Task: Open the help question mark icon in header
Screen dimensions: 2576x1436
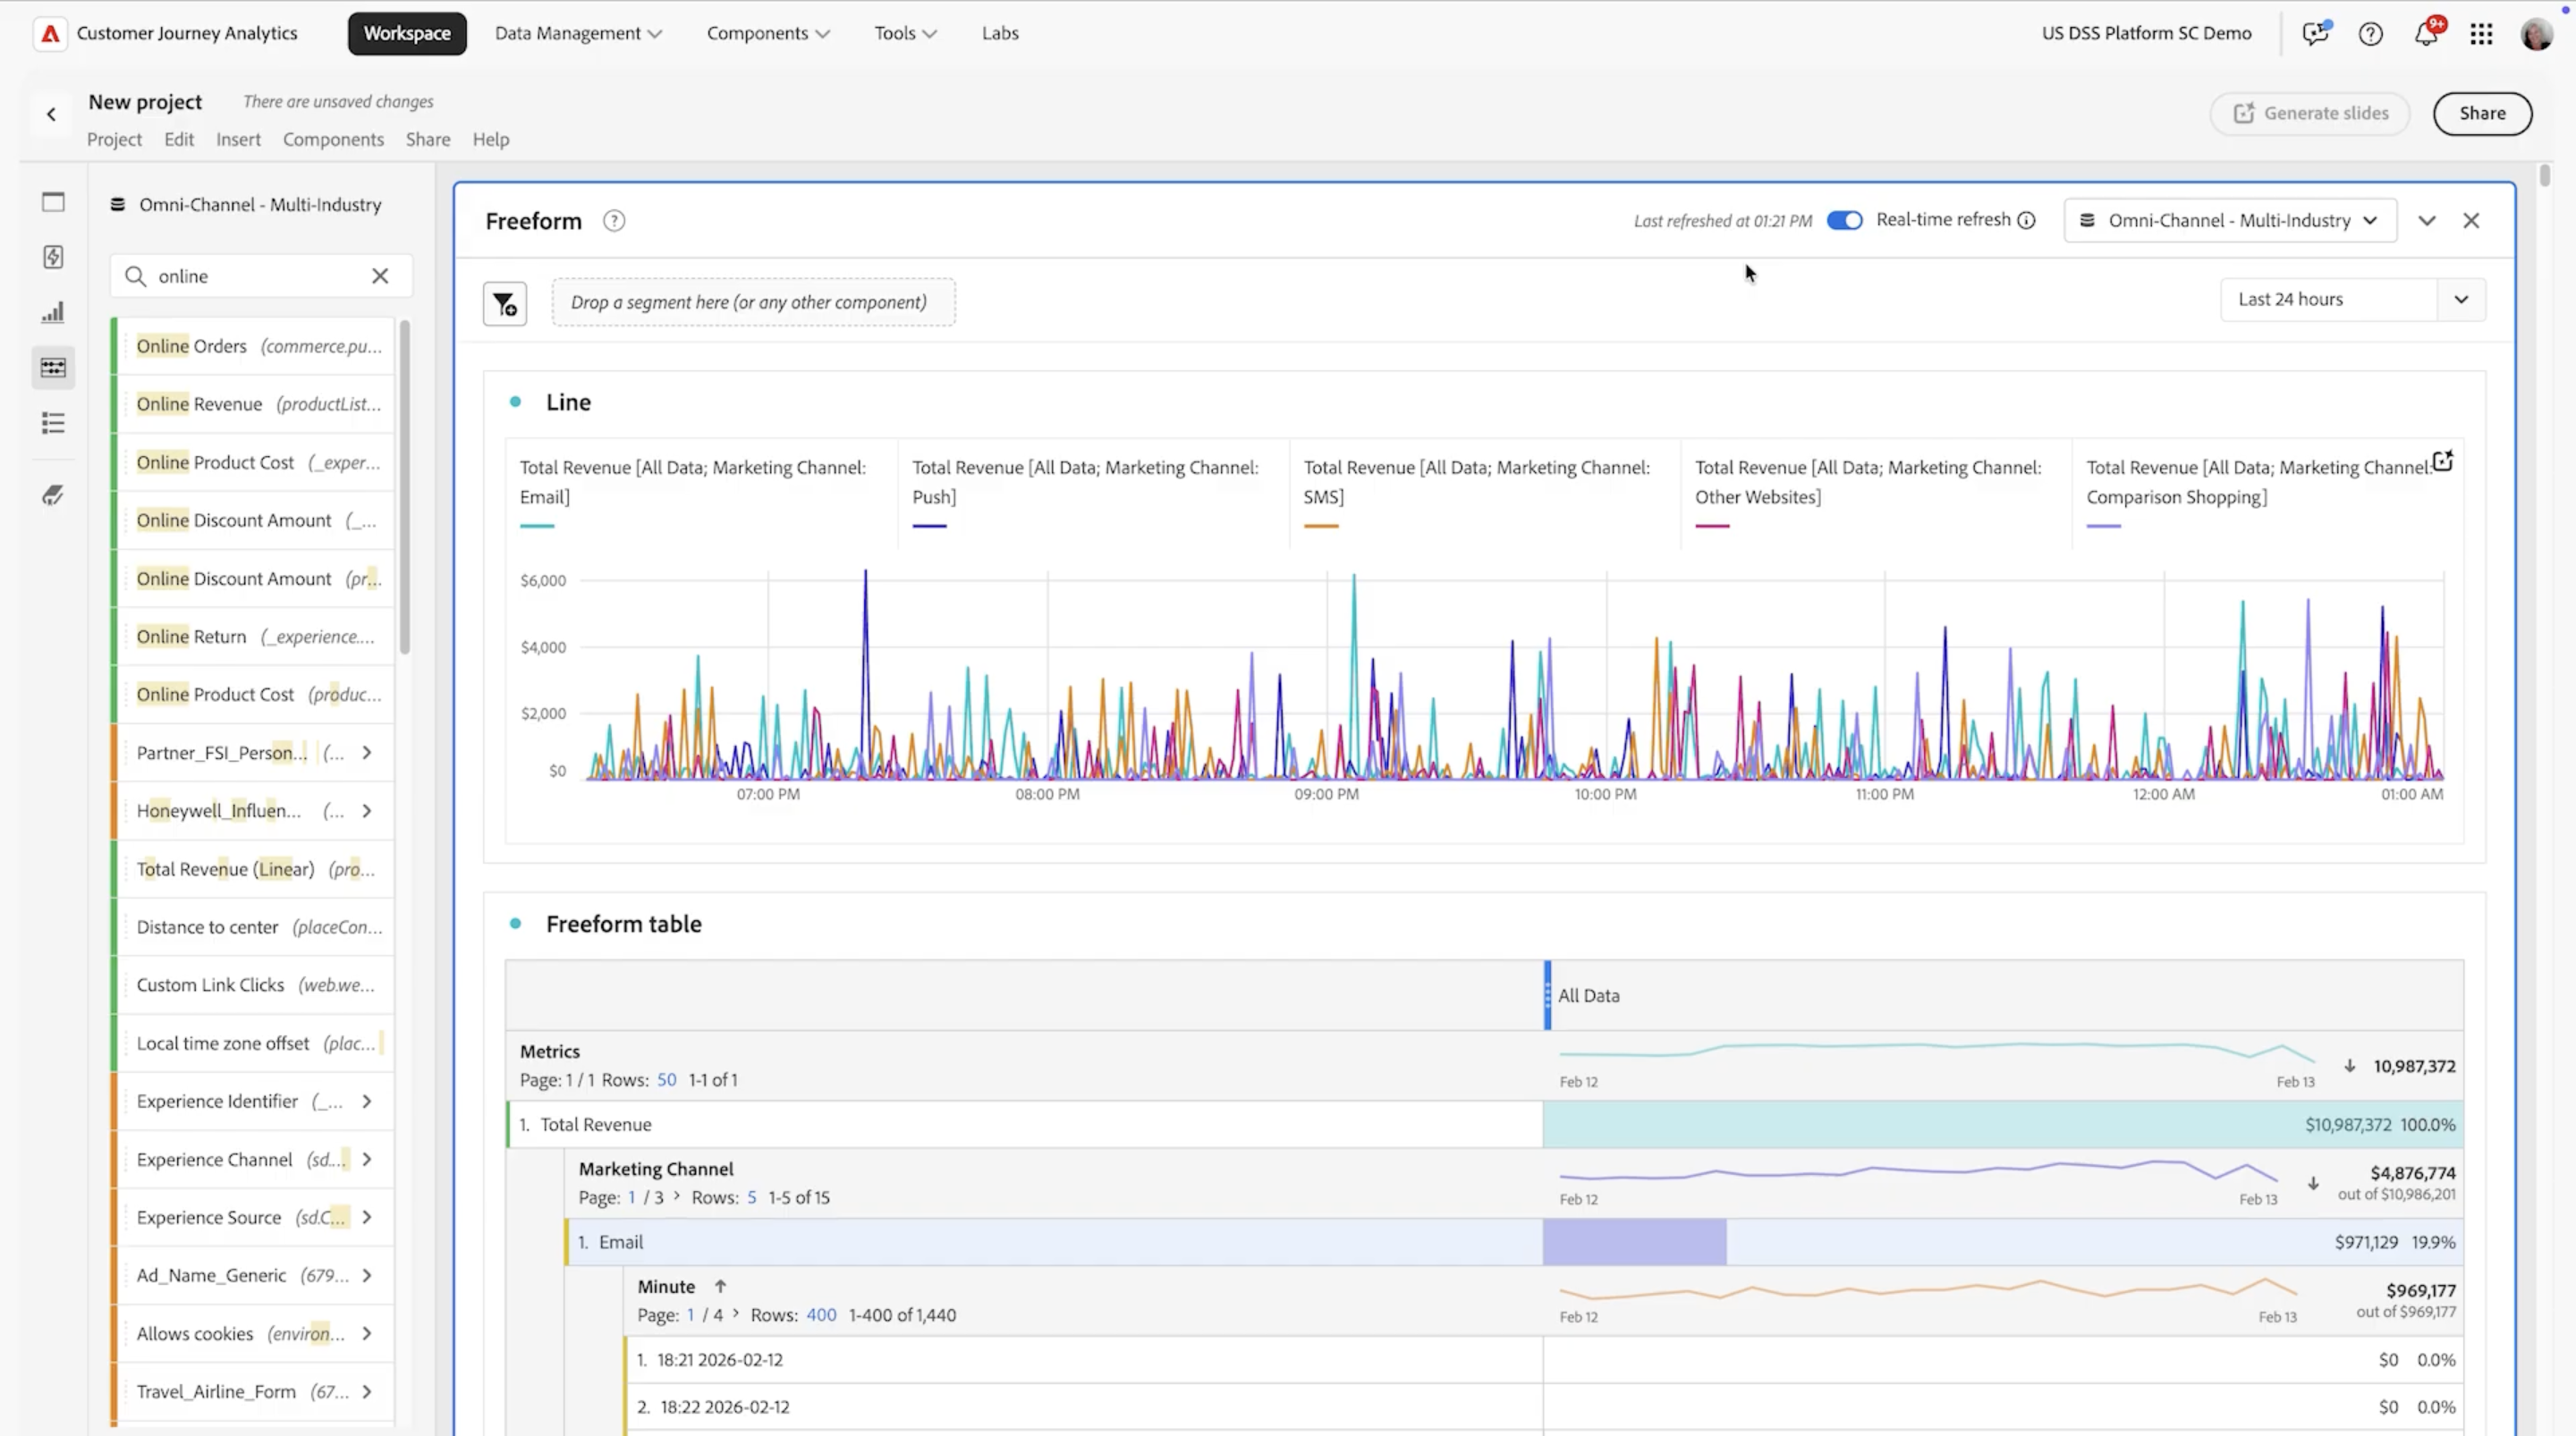Action: point(2370,34)
